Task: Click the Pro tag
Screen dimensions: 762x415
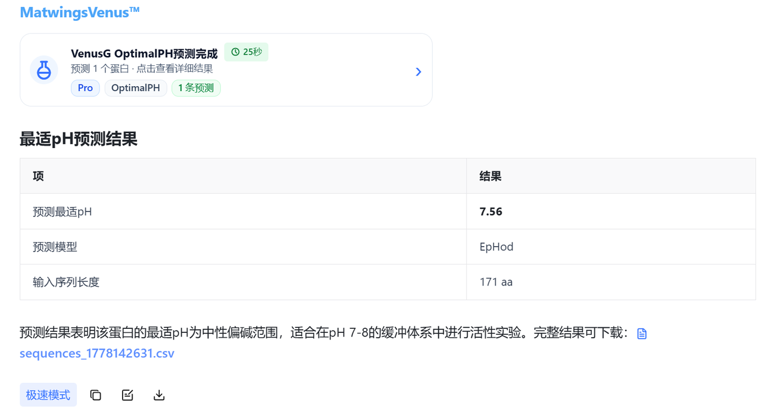Action: click(x=85, y=88)
